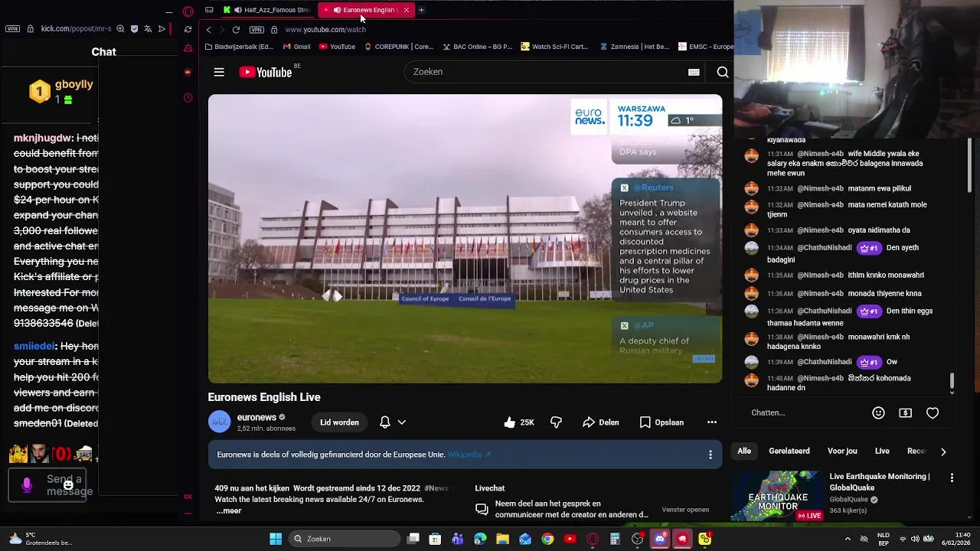Viewport: 980px width, 551px height.
Task: Click the shield icon in Kick address bar
Action: 134,29
